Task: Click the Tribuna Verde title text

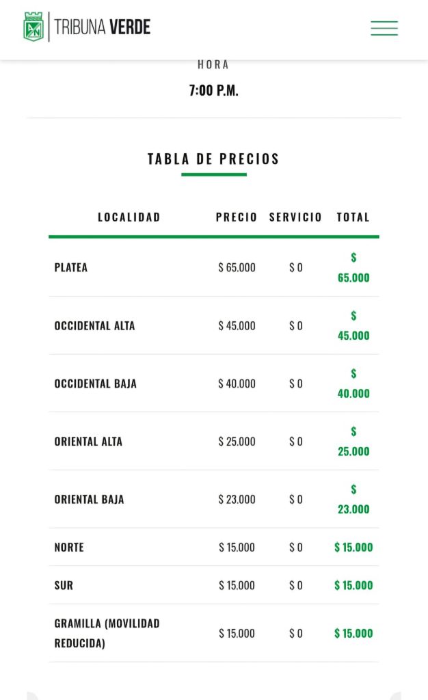Action: [102, 27]
